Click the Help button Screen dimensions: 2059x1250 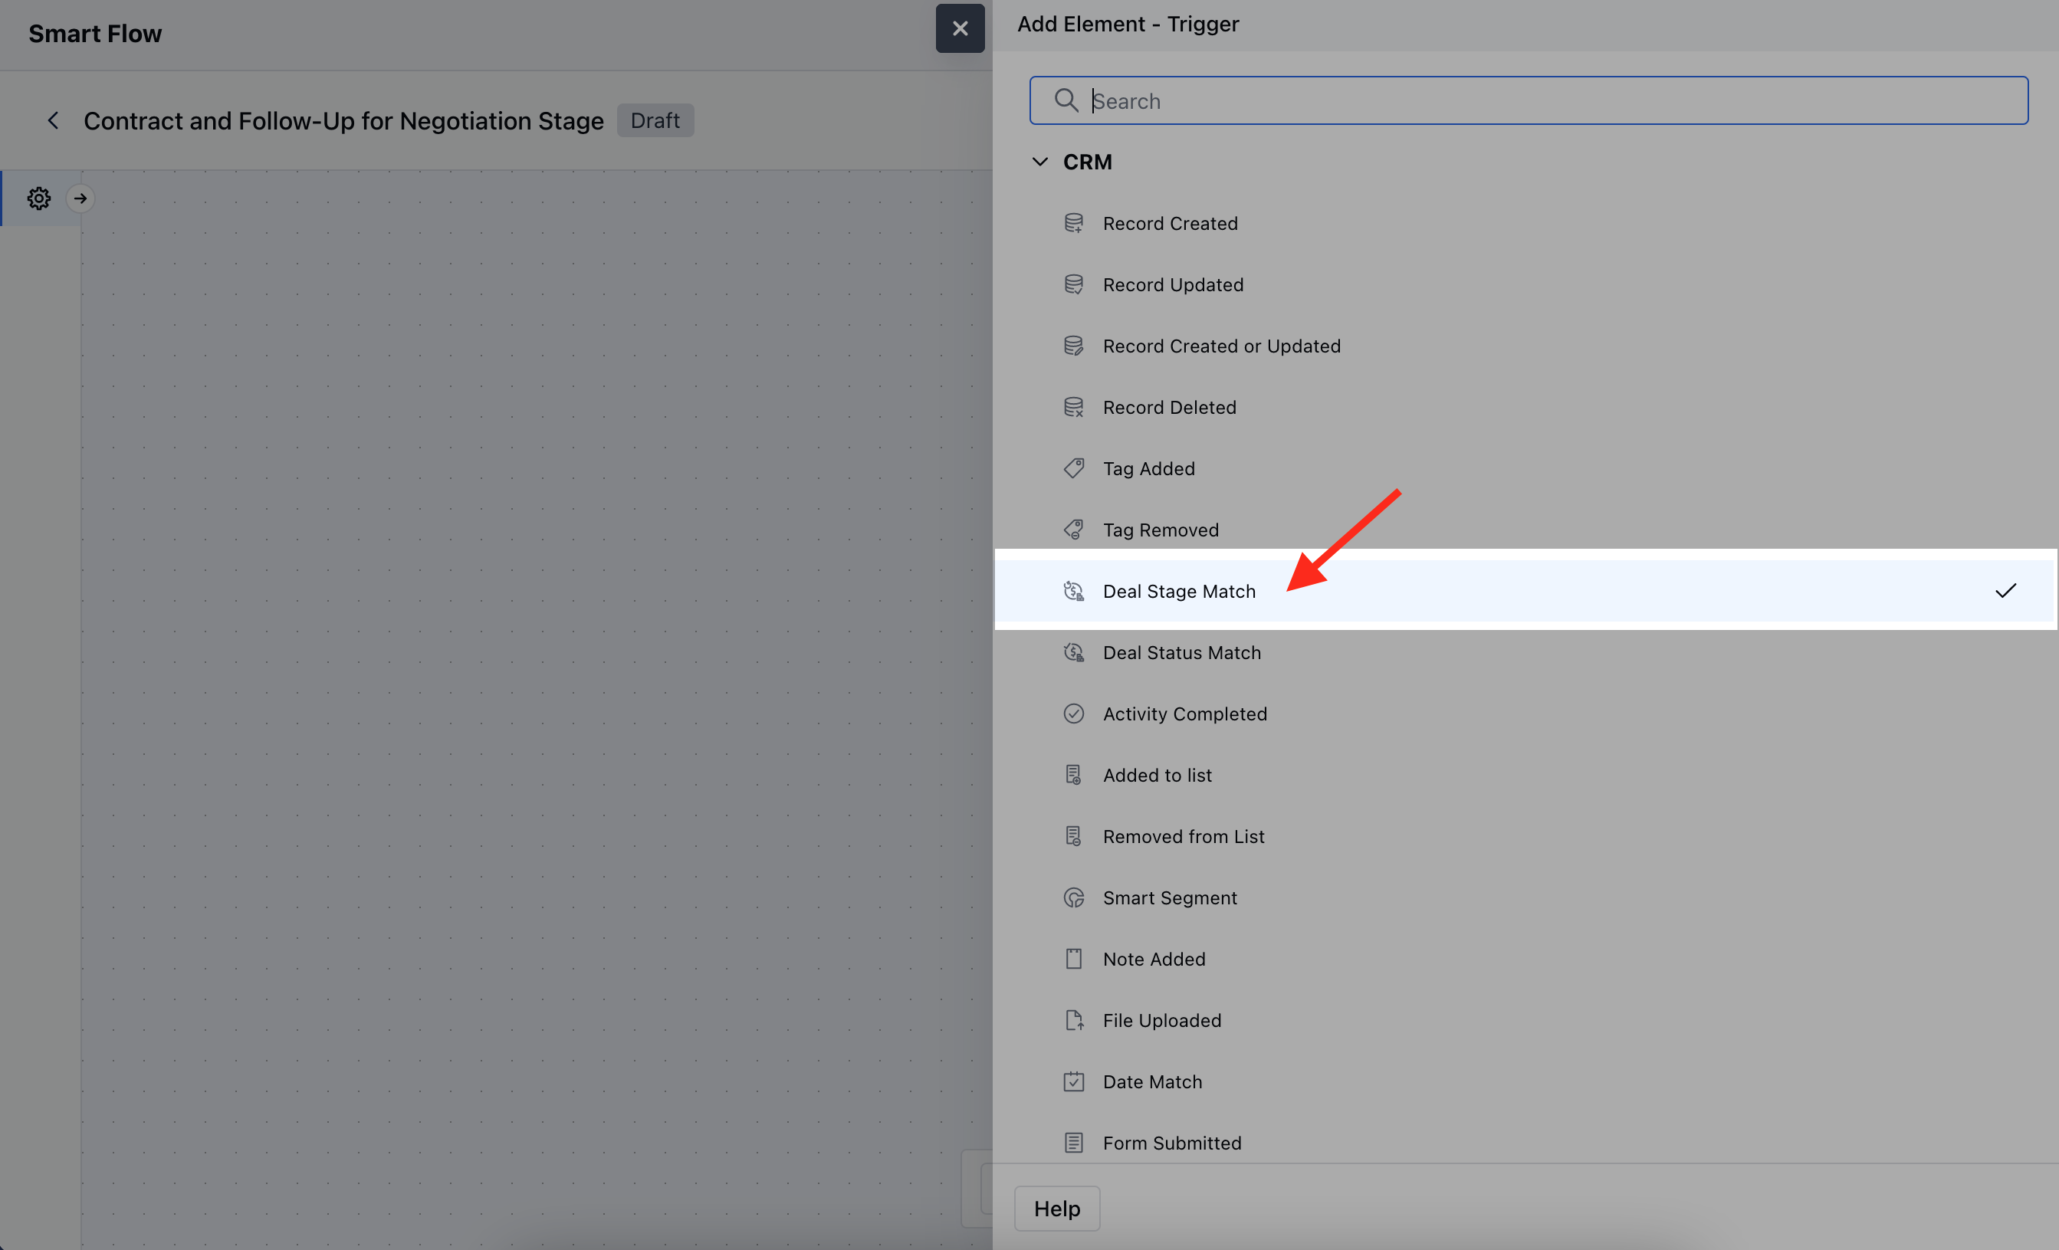pyautogui.click(x=1056, y=1208)
